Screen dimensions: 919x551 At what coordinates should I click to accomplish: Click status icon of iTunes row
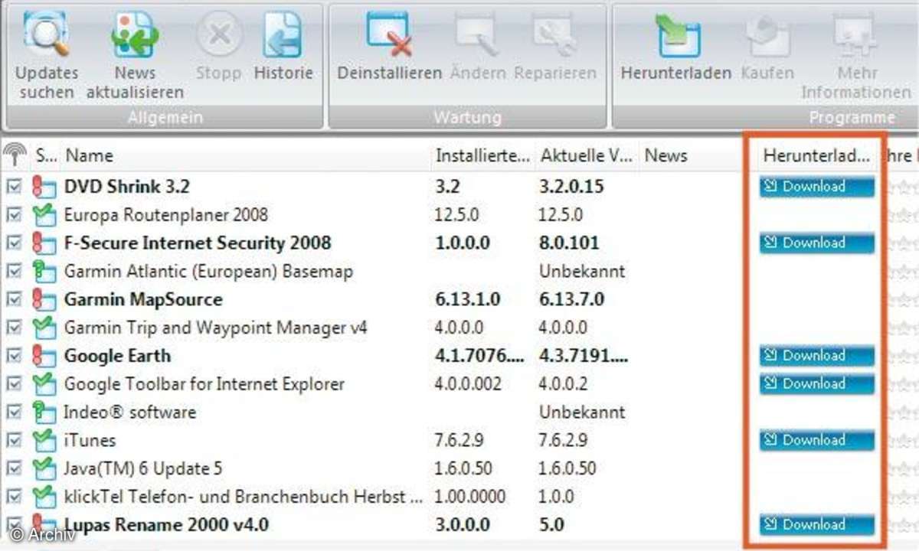(x=44, y=441)
